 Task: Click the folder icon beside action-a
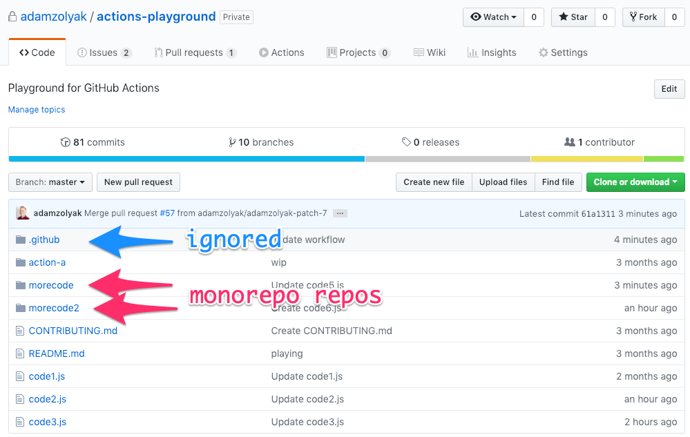[20, 262]
